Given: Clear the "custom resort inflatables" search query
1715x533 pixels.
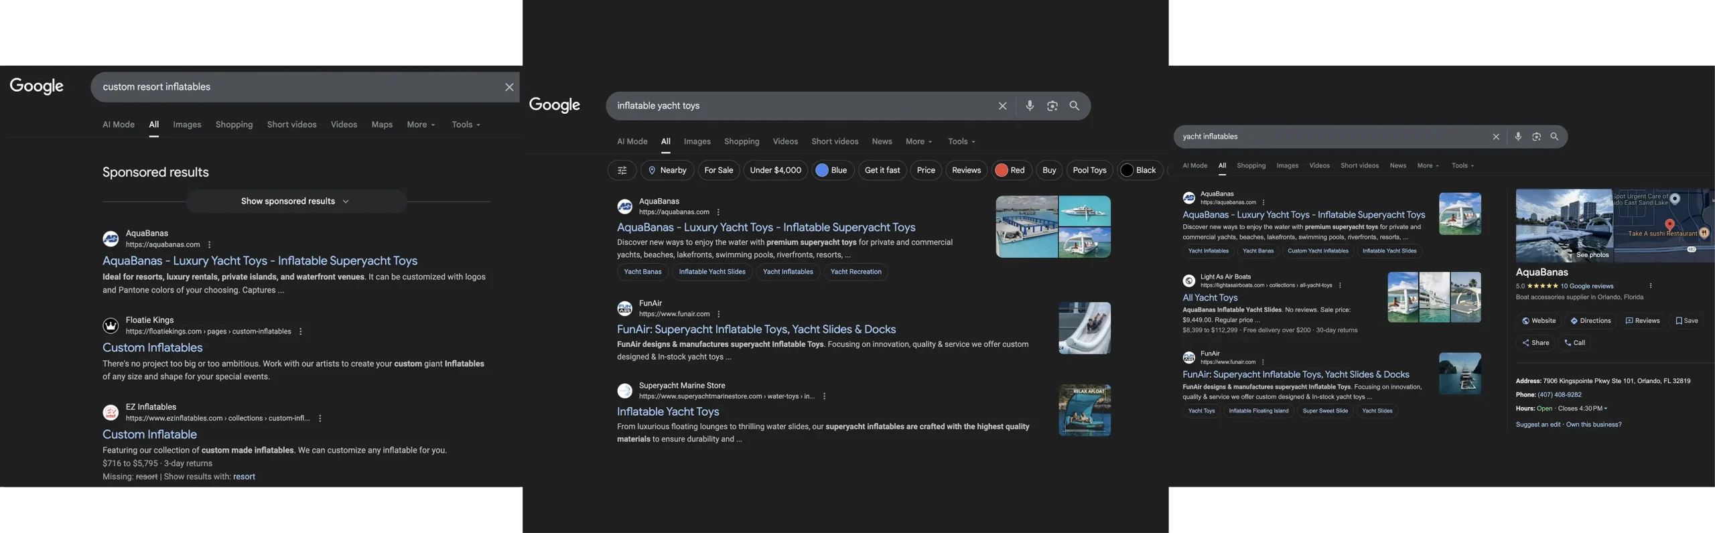Looking at the screenshot, I should coord(509,87).
